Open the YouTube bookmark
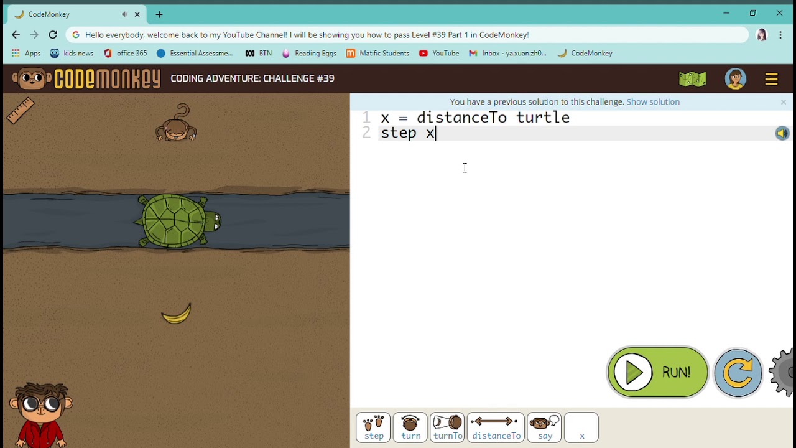796x448 pixels. pos(439,54)
